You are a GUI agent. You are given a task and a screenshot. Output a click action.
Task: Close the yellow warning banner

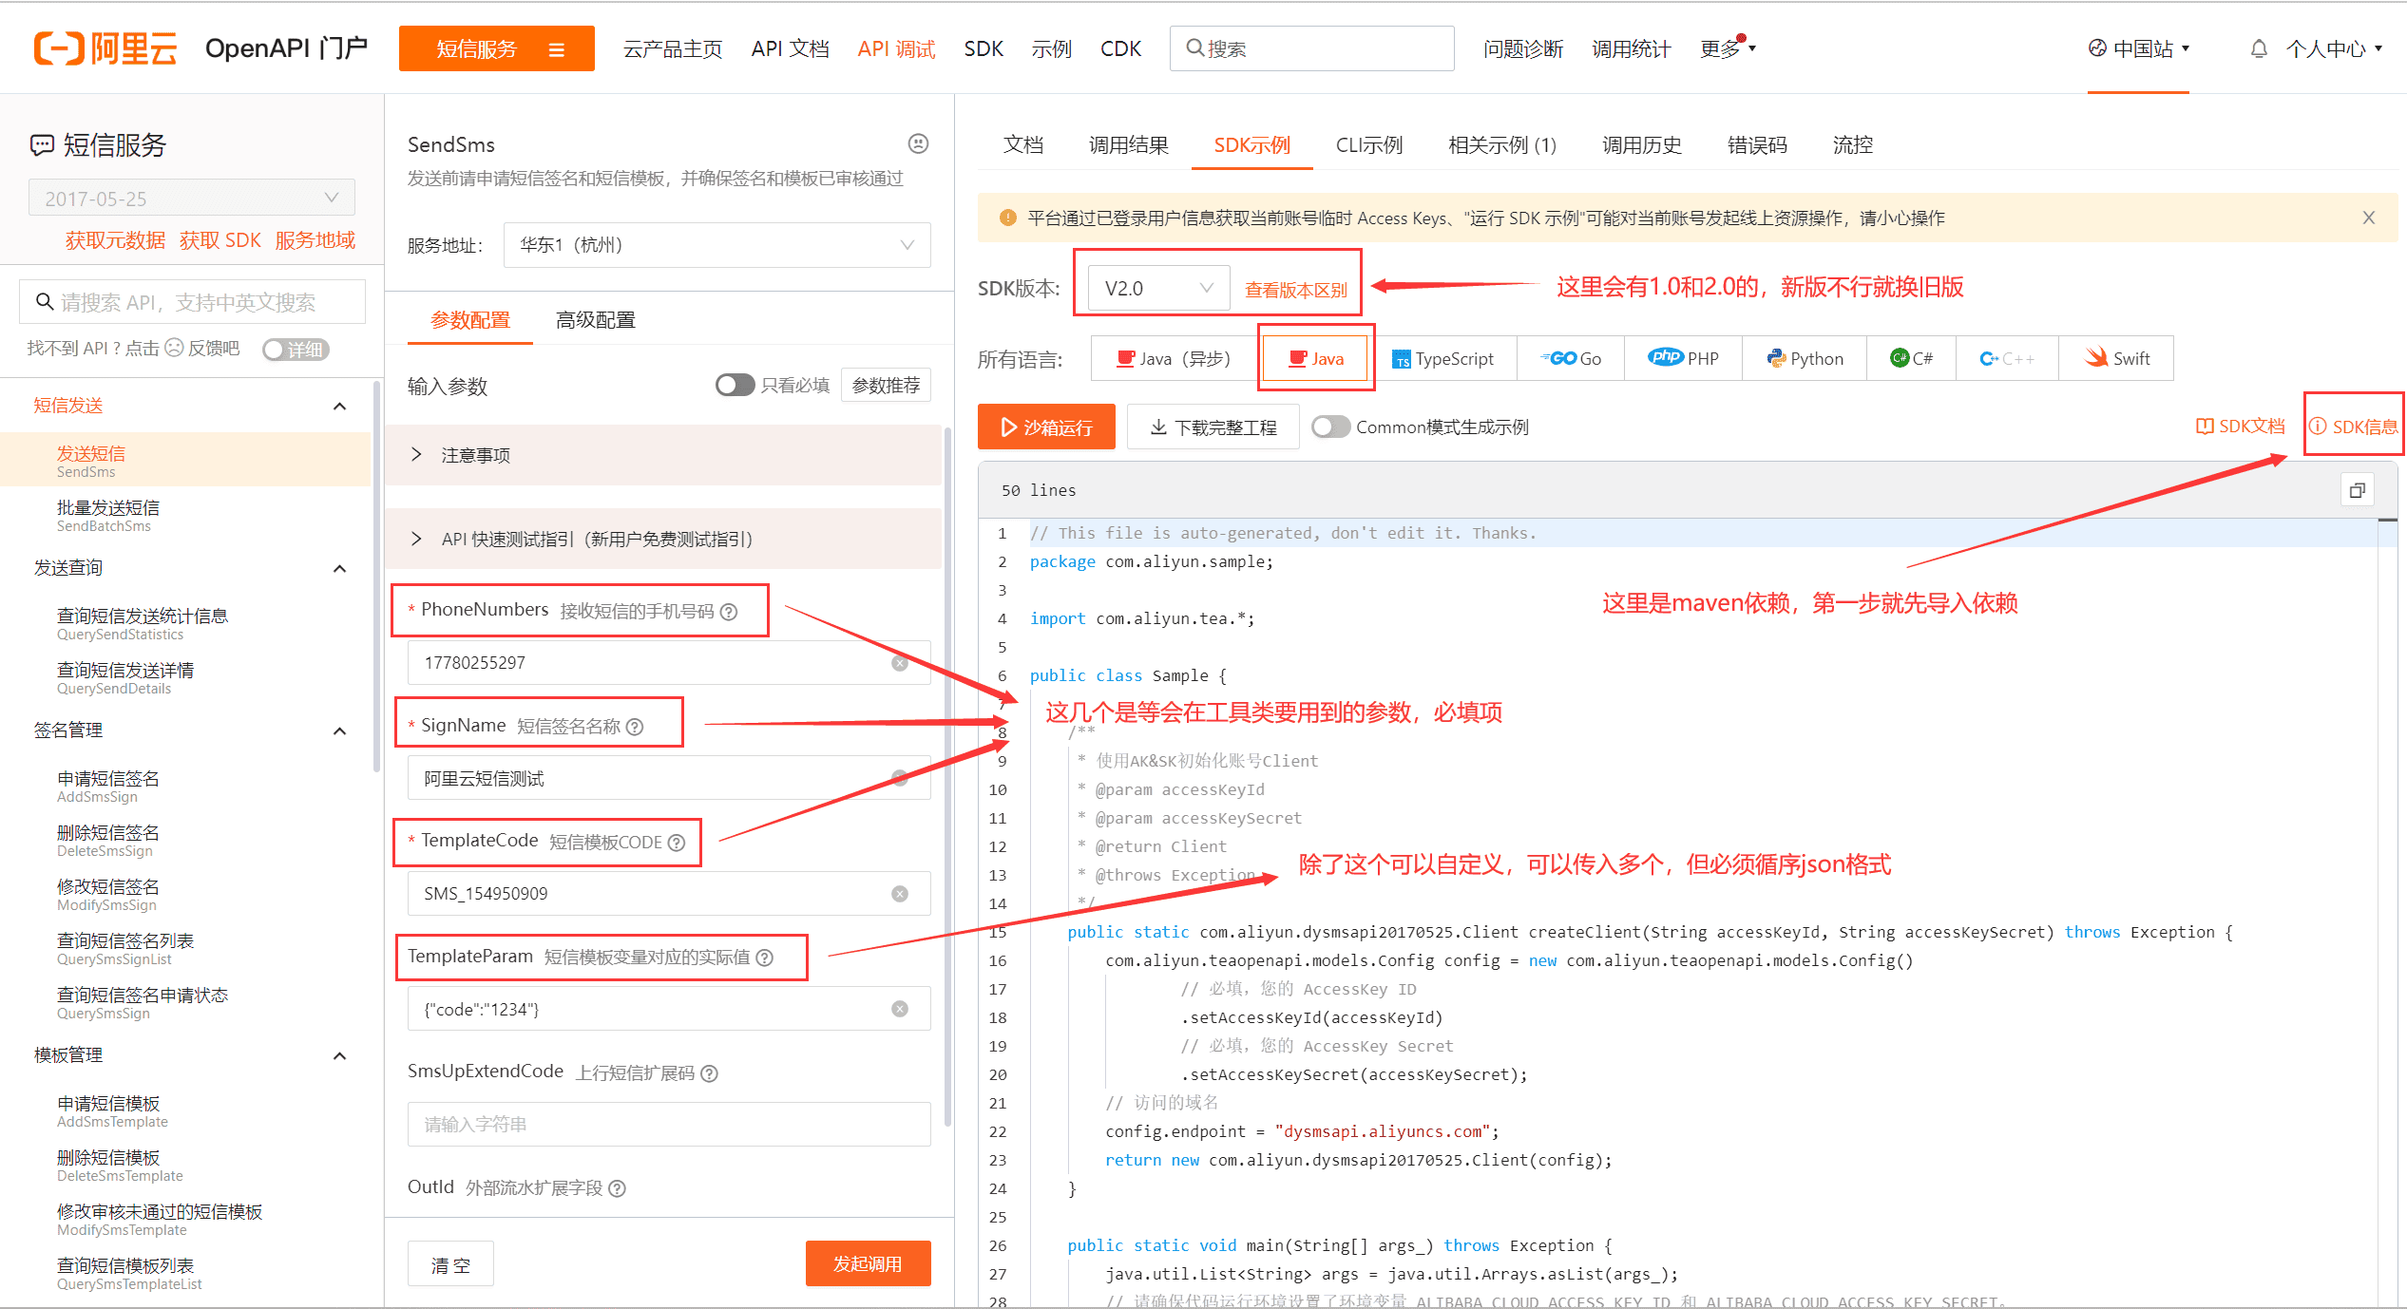[2368, 218]
